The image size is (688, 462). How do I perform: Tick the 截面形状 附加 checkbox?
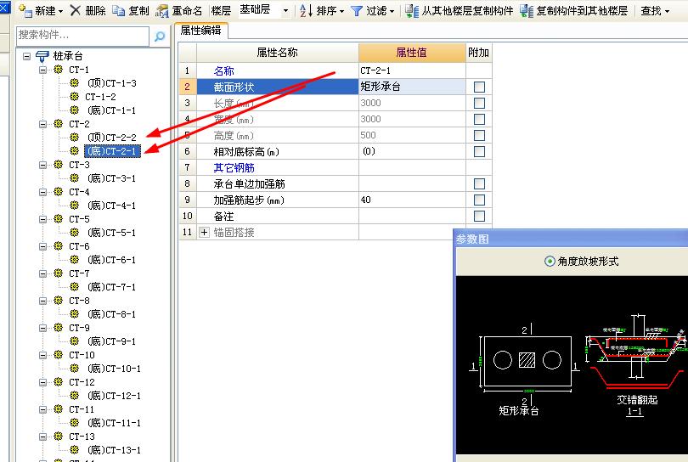point(479,87)
